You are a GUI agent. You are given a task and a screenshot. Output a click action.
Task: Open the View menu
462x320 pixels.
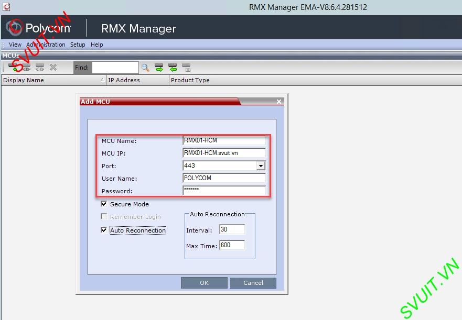tap(15, 45)
